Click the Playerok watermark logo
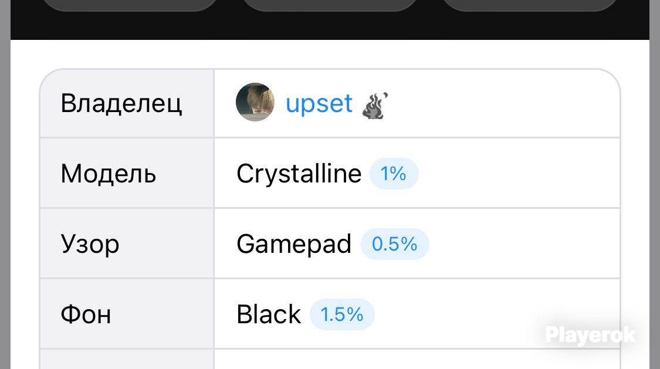 [590, 335]
